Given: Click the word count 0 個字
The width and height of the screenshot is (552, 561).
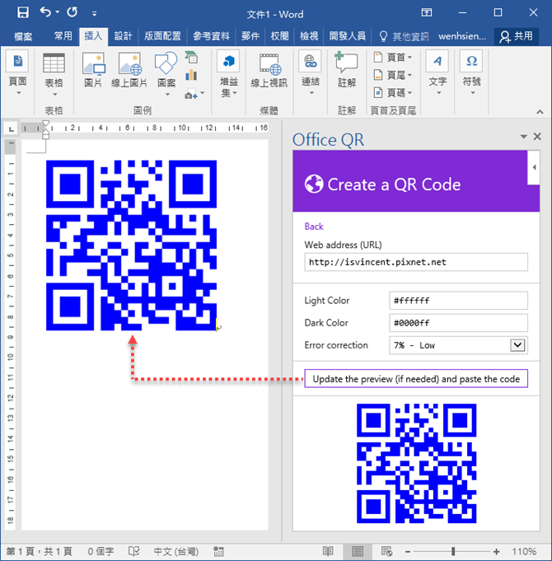Looking at the screenshot, I should tap(101, 551).
